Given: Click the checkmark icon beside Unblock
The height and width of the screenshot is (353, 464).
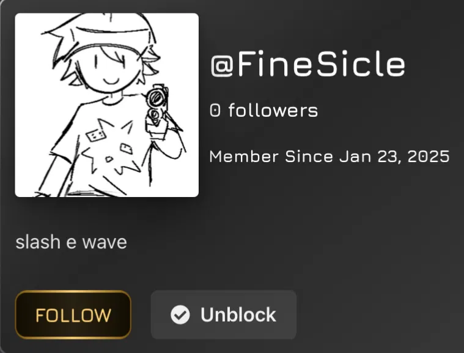Looking at the screenshot, I should click(179, 314).
